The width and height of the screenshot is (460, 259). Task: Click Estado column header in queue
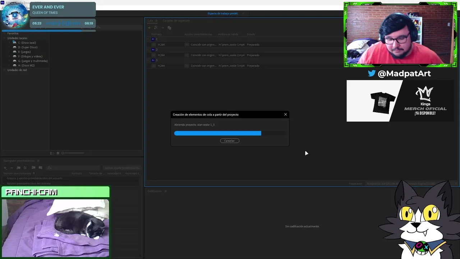pyautogui.click(x=251, y=34)
